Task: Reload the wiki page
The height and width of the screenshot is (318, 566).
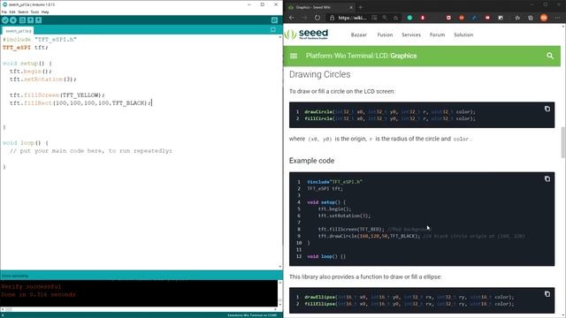Action: pos(317,18)
